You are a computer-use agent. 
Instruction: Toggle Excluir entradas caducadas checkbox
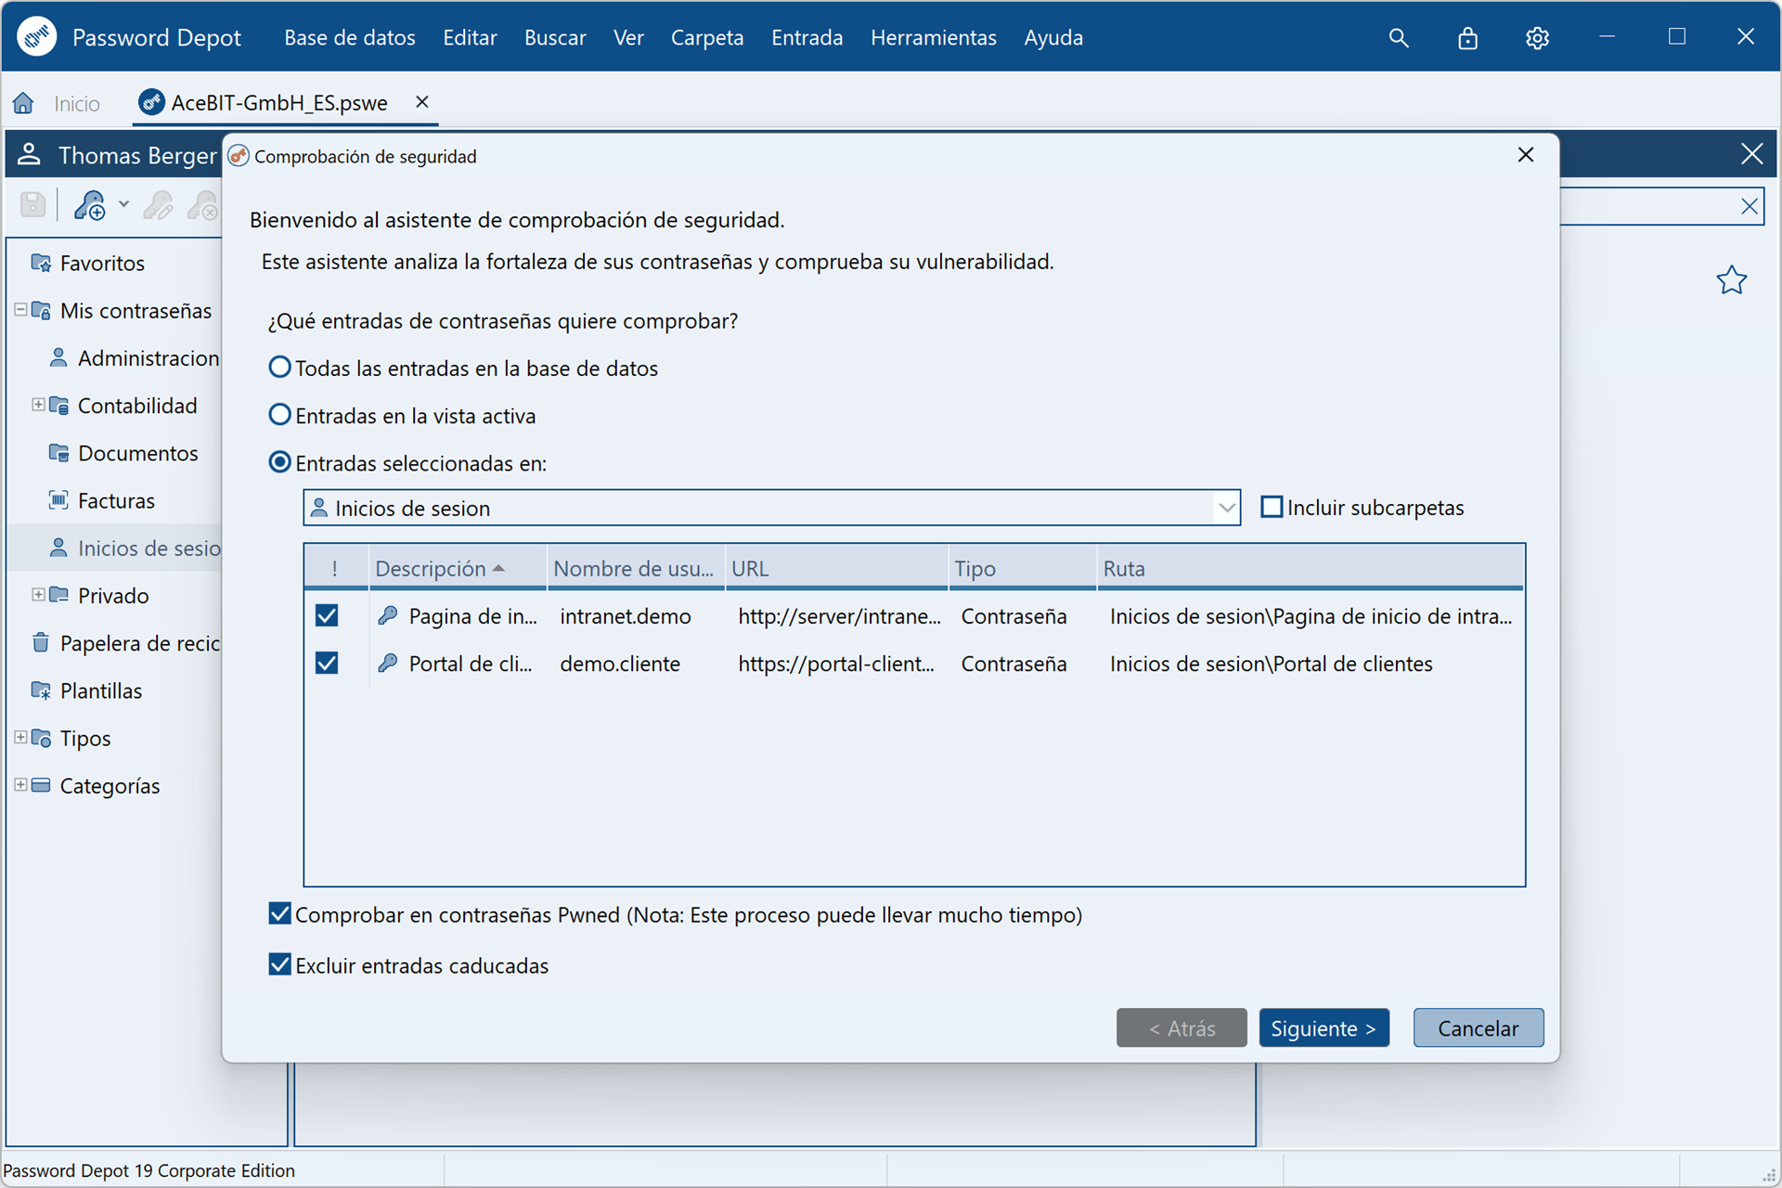click(x=279, y=964)
